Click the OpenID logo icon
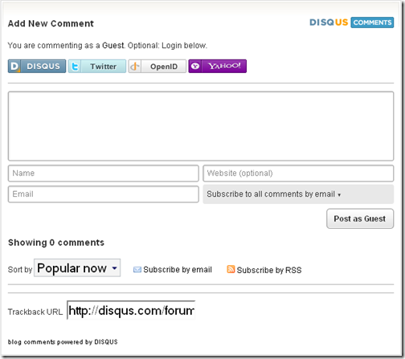 pyautogui.click(x=135, y=66)
